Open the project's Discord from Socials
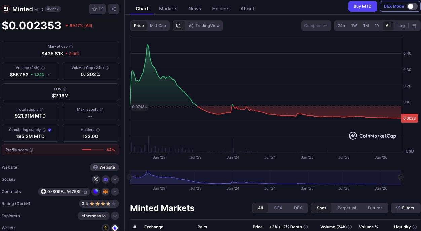421x231 pixels. tap(105, 179)
